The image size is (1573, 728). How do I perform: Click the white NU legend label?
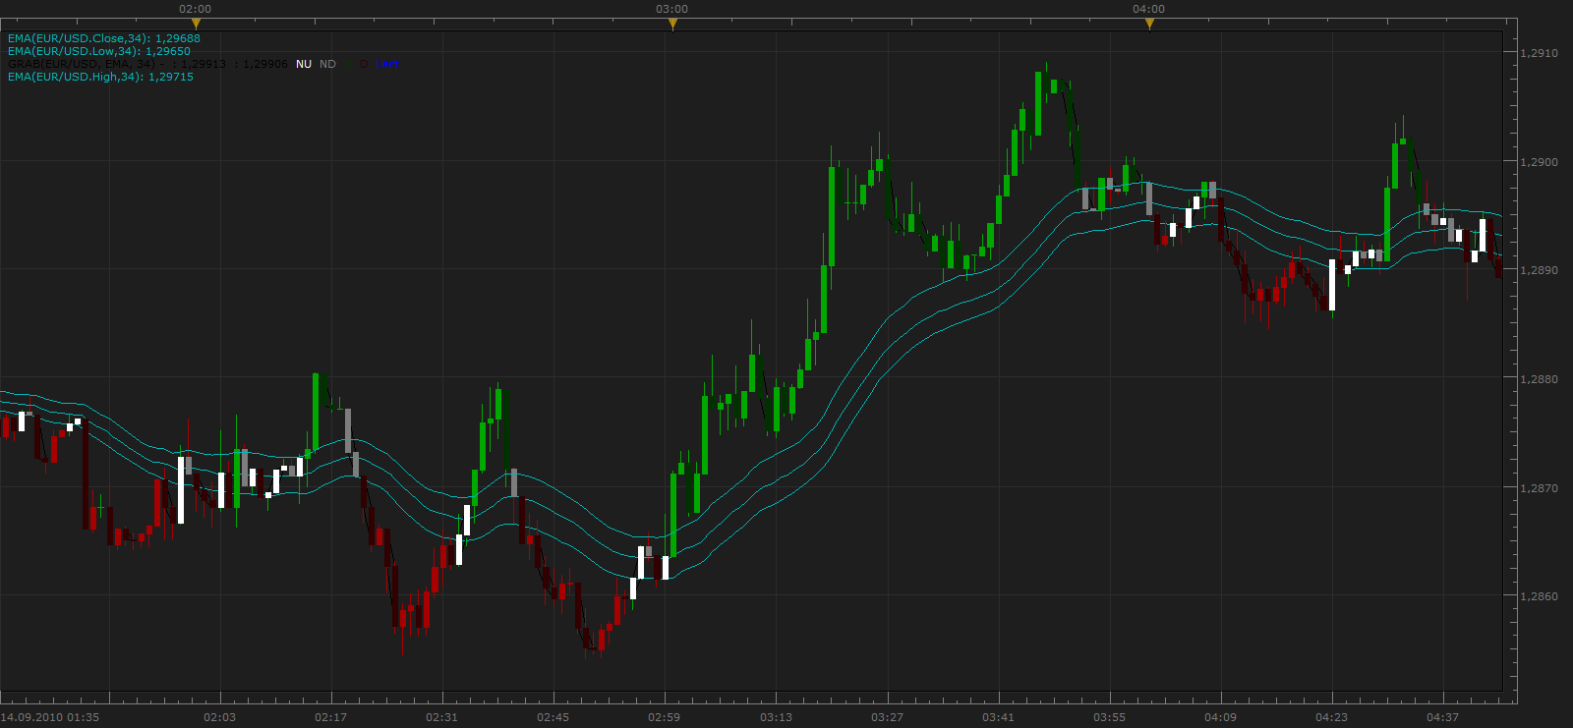304,64
